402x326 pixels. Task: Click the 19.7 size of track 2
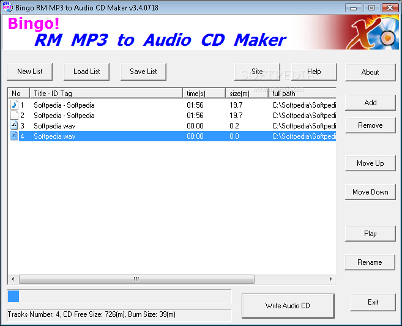[x=236, y=116]
